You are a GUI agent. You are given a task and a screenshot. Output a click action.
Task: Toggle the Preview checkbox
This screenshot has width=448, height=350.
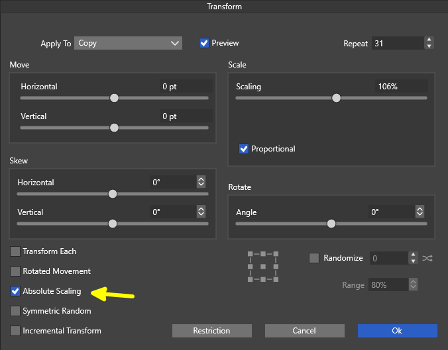coord(204,43)
